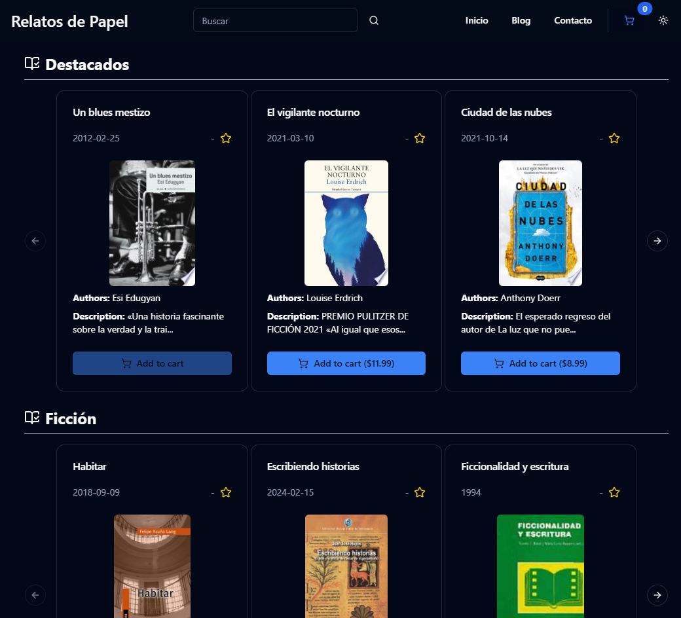This screenshot has width=681, height=618.
Task: Click the search magnifier icon
Action: click(373, 20)
